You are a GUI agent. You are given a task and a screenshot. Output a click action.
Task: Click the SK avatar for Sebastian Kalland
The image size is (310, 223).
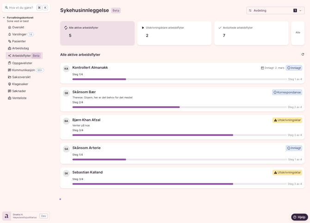pyautogui.click(x=66, y=173)
